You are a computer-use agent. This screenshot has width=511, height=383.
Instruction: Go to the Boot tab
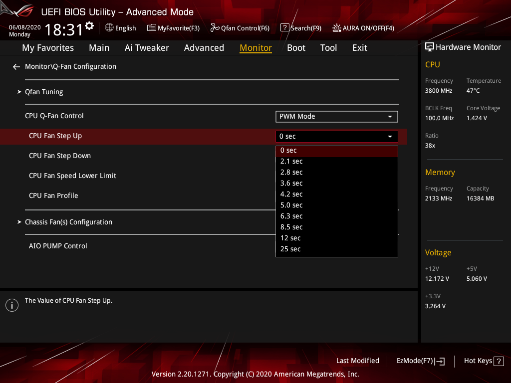click(296, 48)
